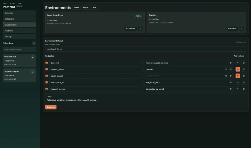Image resolution: width=251 pixels, height=148 pixels.
Task: Uncheck the workspace_id variable checkbox
Action: tap(47, 82)
